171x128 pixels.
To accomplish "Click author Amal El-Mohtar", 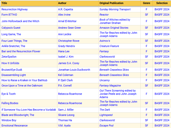I will (x=67, y=21).
